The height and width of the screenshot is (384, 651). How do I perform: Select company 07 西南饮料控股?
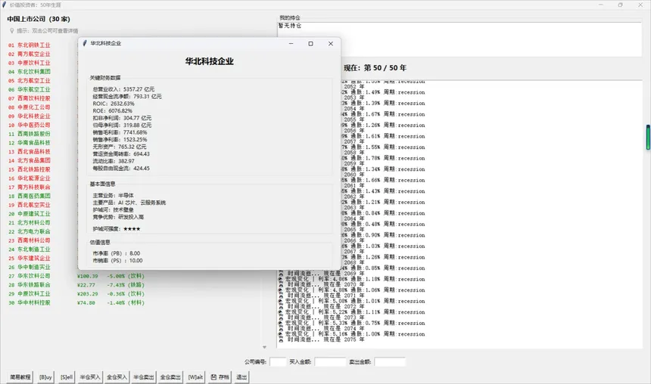point(30,98)
